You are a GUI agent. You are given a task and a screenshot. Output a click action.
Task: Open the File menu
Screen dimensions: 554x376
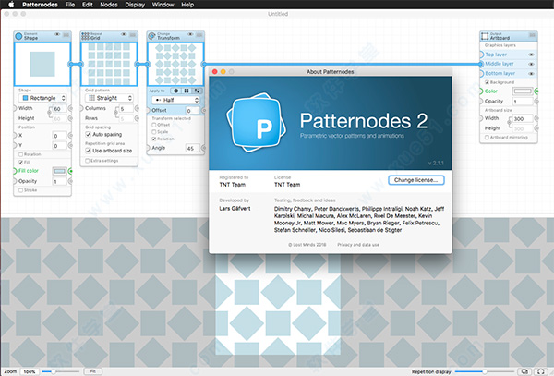pyautogui.click(x=70, y=5)
